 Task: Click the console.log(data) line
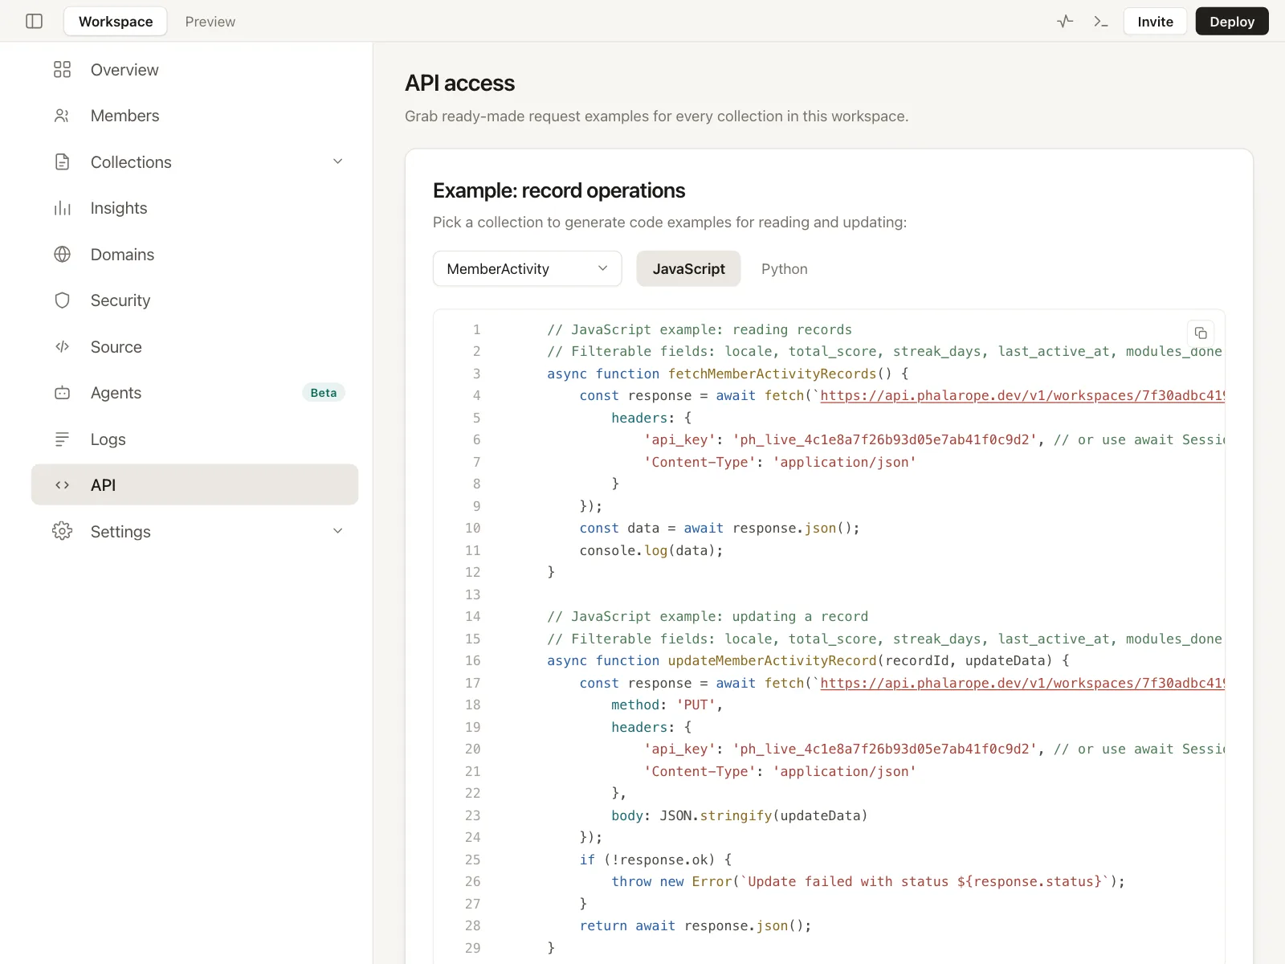coord(651,550)
